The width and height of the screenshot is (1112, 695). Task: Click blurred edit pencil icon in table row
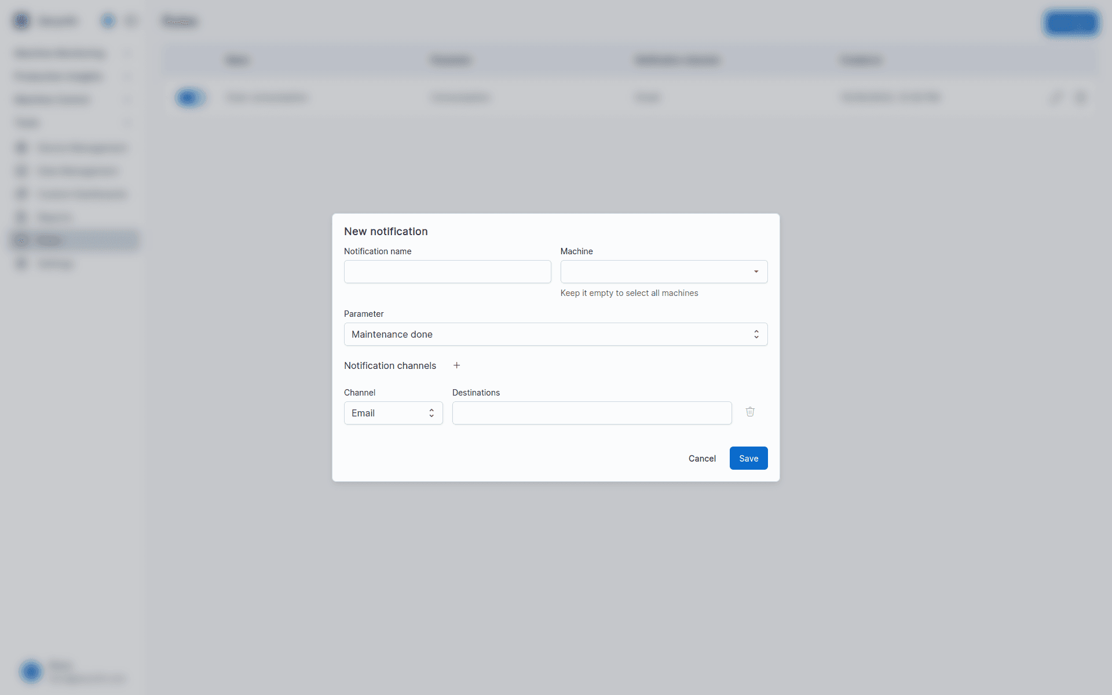click(x=1056, y=97)
